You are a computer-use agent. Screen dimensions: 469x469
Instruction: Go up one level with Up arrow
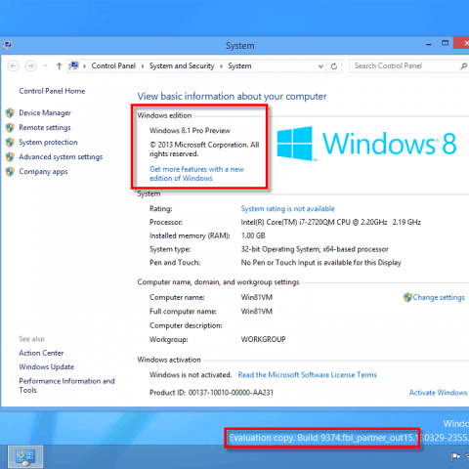click(x=59, y=66)
